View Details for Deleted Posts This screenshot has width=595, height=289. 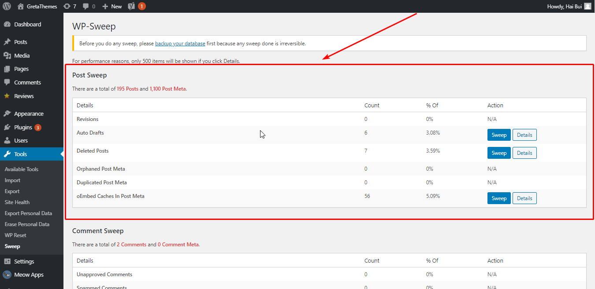tap(524, 153)
